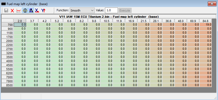Select column header 36.8
The image size is (218, 100).
168,21
